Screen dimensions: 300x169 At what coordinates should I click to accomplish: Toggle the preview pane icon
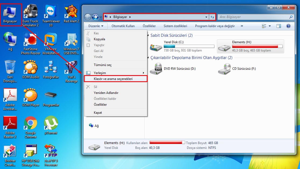(278, 26)
